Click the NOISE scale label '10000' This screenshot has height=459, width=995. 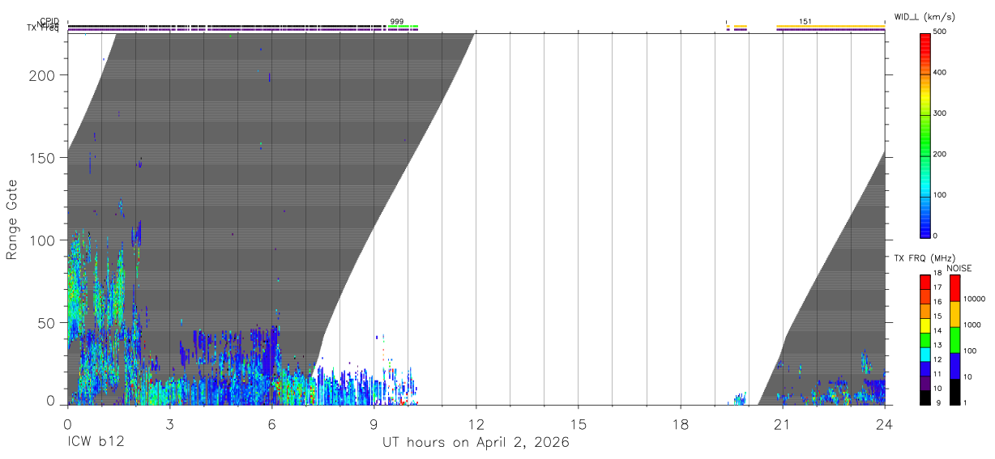tap(974, 300)
